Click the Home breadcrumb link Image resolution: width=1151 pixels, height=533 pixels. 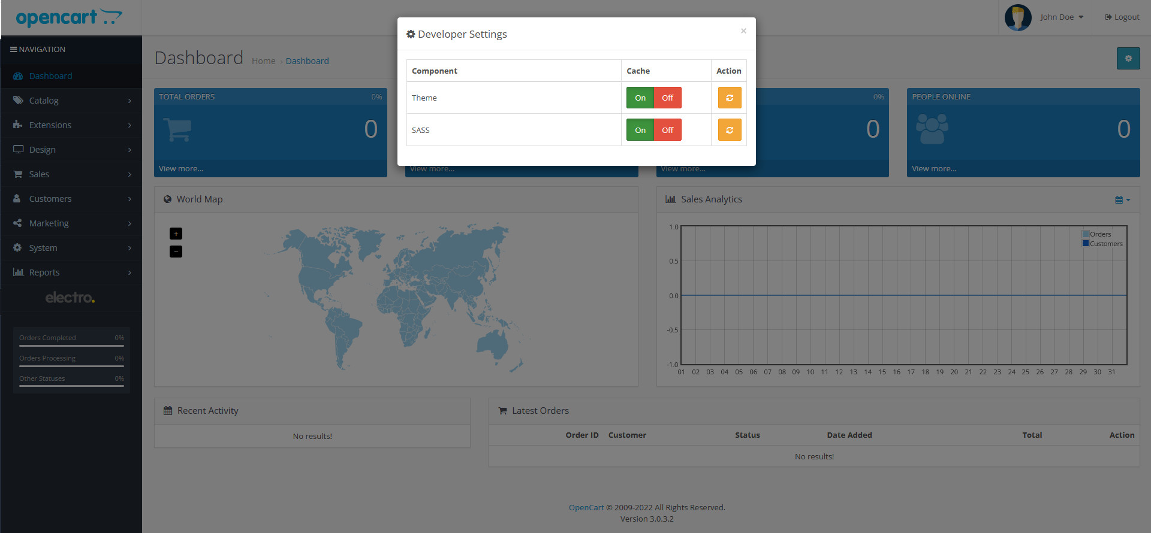tap(263, 61)
